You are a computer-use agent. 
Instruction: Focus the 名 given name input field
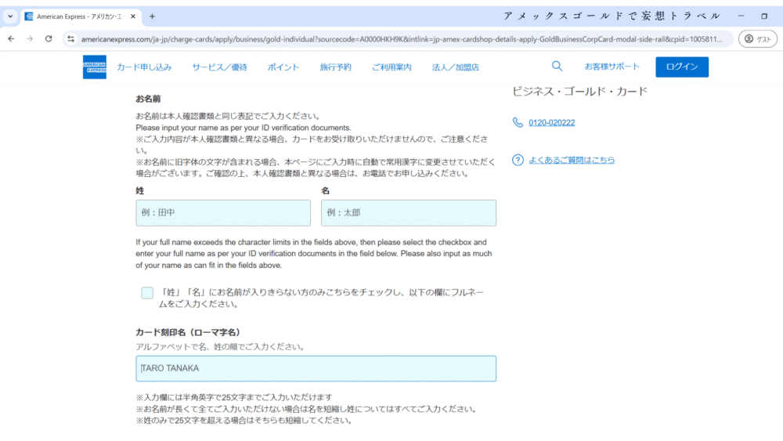(409, 213)
